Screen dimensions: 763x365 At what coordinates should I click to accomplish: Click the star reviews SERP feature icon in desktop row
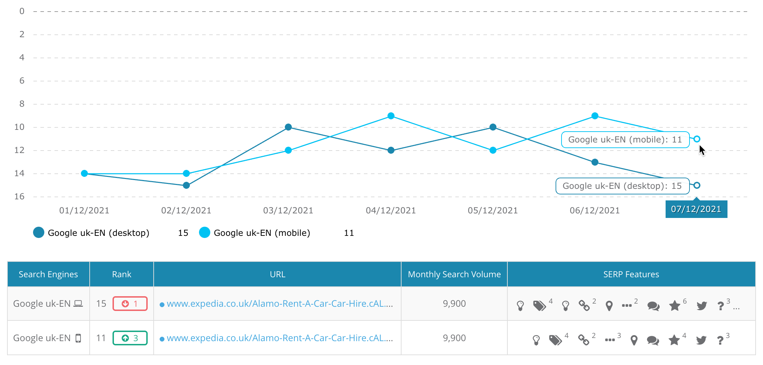674,305
